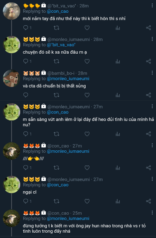This screenshot has height=238, width=156.
Task: Open @monleo_iumaeumi mention under bambi_bo-i
Action: coord(68,79)
